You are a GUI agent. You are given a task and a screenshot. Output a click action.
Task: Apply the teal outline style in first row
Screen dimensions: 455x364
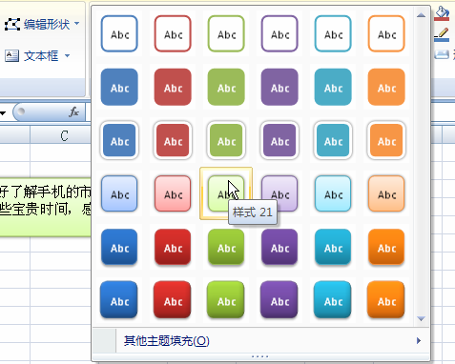click(x=333, y=33)
